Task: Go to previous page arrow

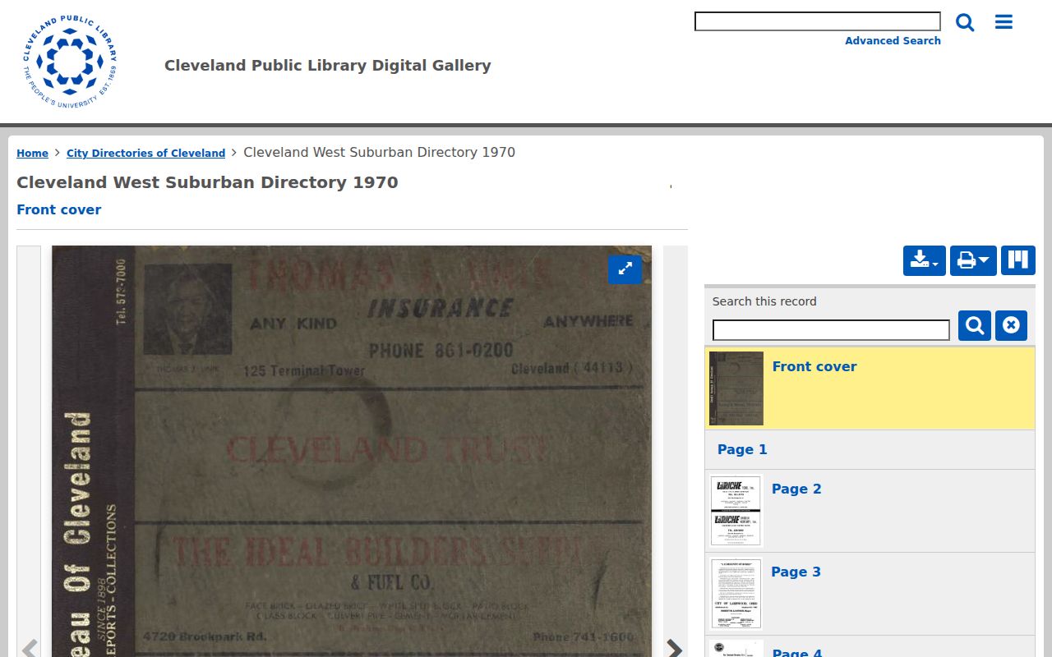Action: click(29, 649)
